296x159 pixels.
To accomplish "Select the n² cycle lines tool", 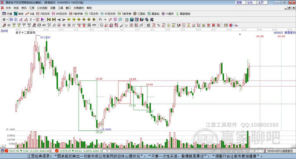I will tap(49, 25).
